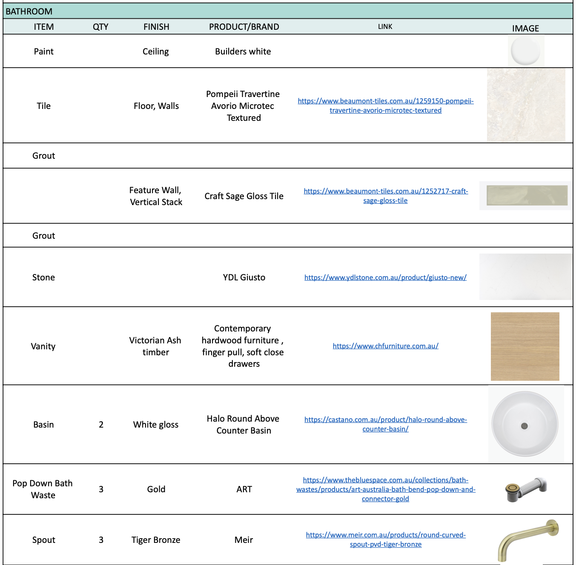Viewport: 579px width, 565px height.
Task: Select the Spout quantity 3 cell
Action: coord(101,540)
